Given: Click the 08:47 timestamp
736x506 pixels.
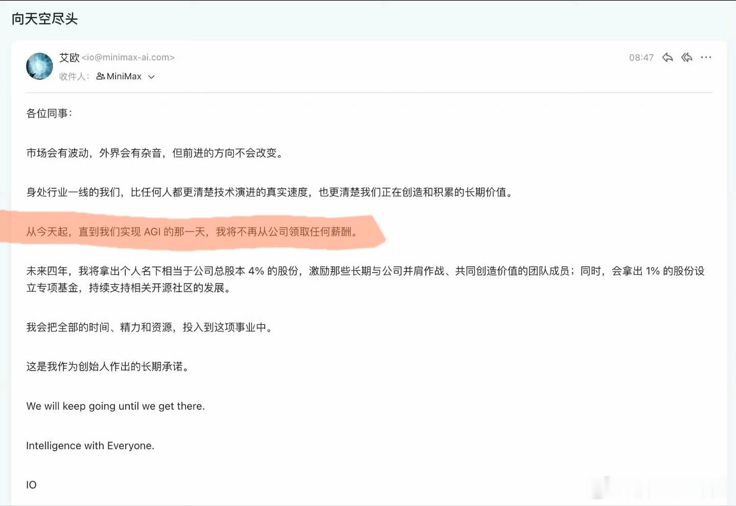Looking at the screenshot, I should coord(641,57).
